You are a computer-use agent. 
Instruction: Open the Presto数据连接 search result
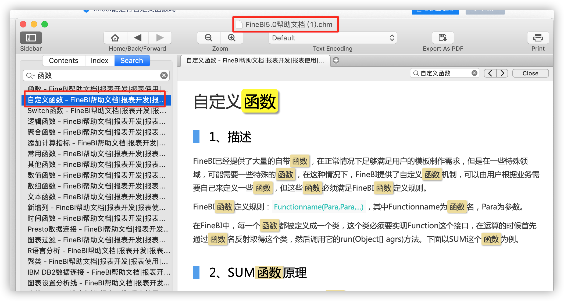pyautogui.click(x=96, y=229)
